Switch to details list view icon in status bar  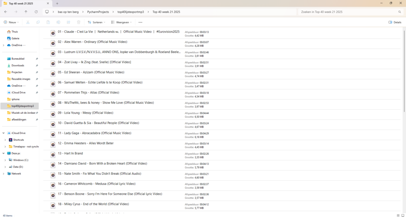(x=398, y=215)
